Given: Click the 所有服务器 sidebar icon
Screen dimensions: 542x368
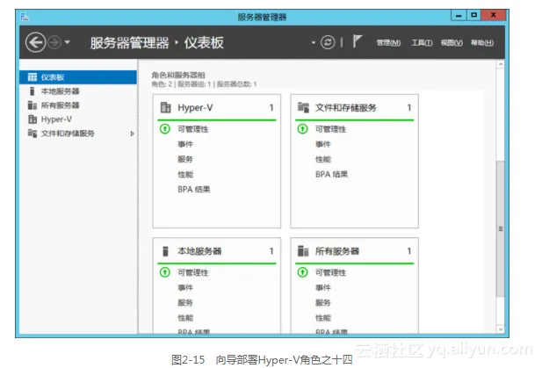Looking at the screenshot, I should tap(33, 105).
